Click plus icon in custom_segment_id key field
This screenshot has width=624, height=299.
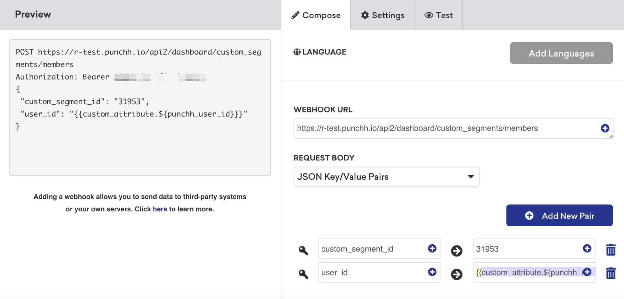[432, 249]
